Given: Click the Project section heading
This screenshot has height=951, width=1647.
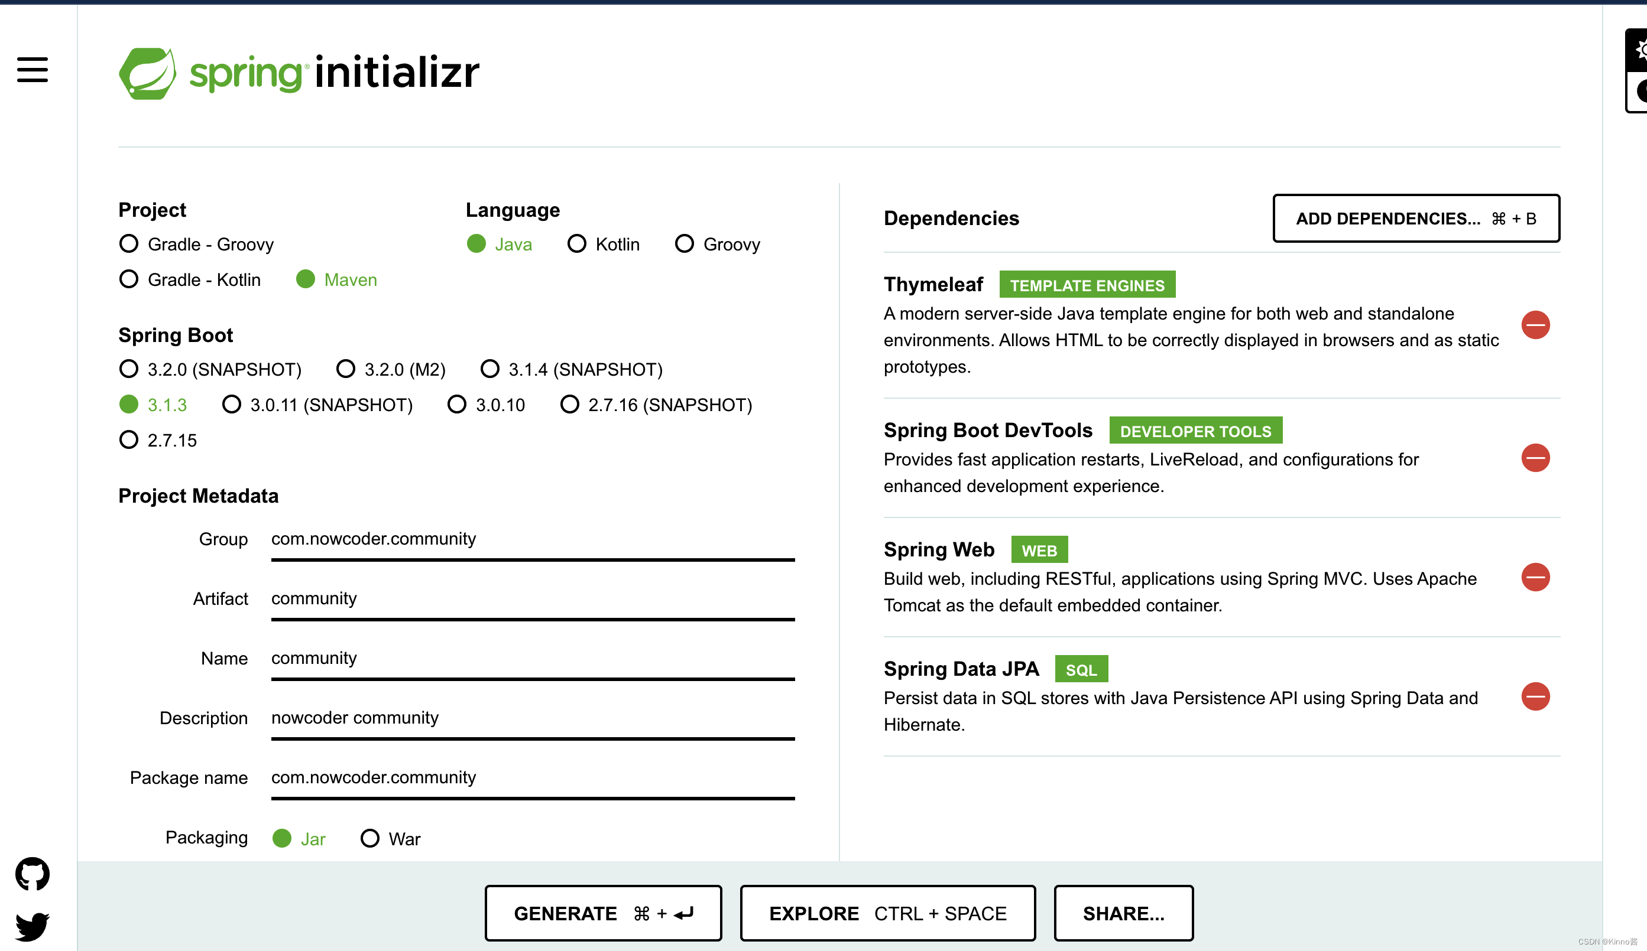Looking at the screenshot, I should click(151, 210).
